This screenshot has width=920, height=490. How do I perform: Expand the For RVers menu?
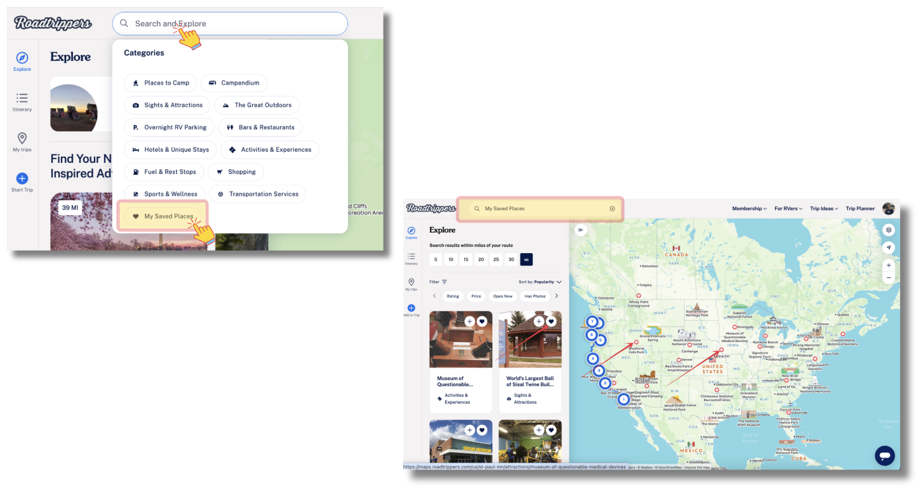(789, 209)
